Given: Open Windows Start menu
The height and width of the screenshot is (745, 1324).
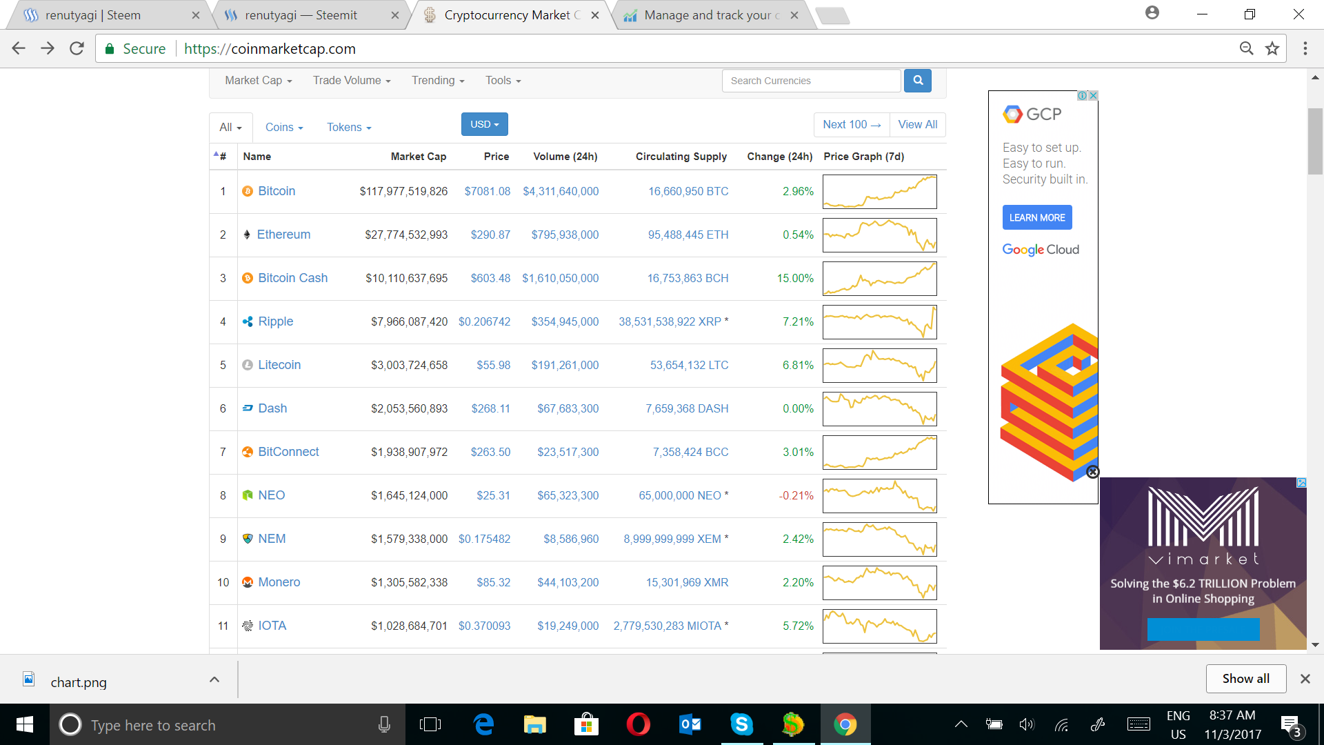Looking at the screenshot, I should [x=24, y=724].
